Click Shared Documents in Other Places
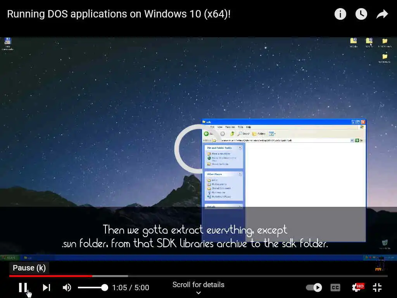 [219, 188]
